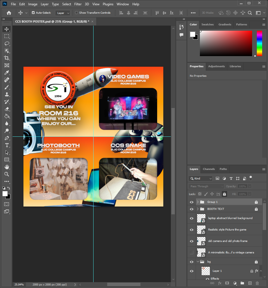The height and width of the screenshot is (288, 268).
Task: Select the Move tool
Action: [7, 29]
